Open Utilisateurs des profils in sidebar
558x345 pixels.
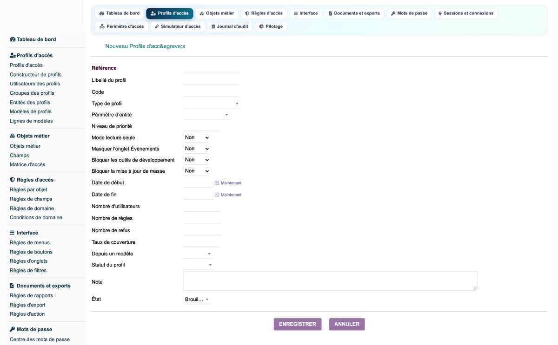(x=35, y=84)
